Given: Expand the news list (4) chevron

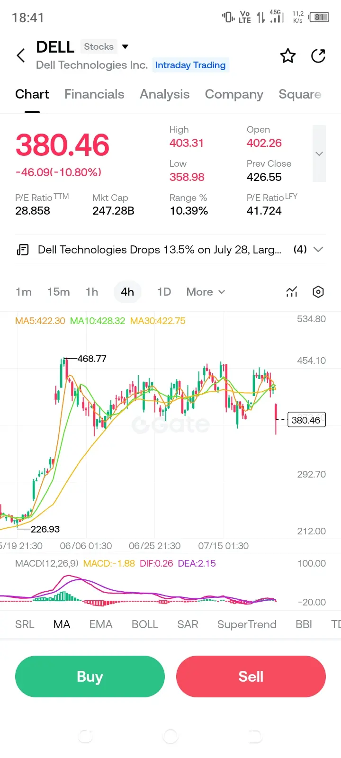Looking at the screenshot, I should (x=318, y=250).
